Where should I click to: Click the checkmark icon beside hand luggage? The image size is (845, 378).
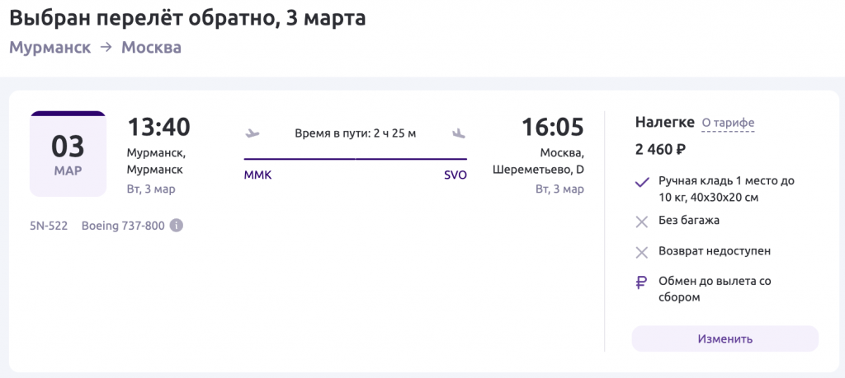pos(641,182)
